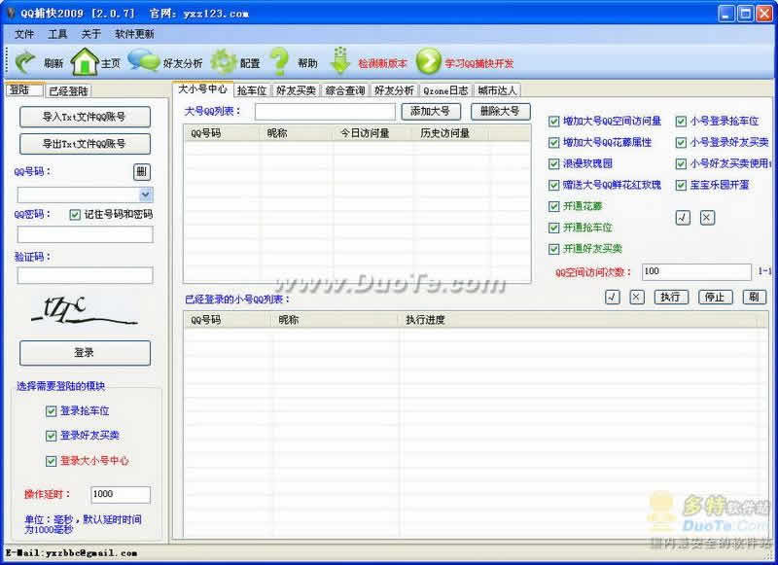Screen dimensions: 778x565
Task: Click the 昵称 header in the big account list
Action: tap(297, 133)
